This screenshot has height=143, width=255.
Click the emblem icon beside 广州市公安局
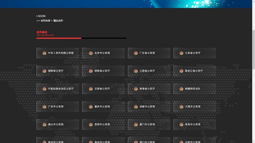pyautogui.click(x=44, y=106)
